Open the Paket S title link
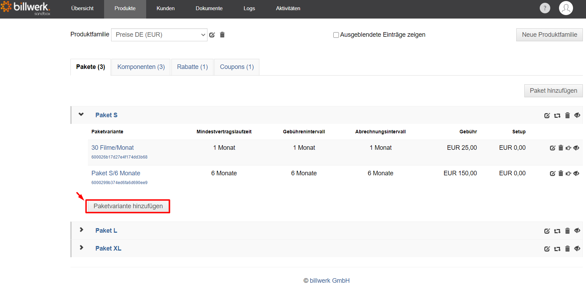 click(x=107, y=115)
